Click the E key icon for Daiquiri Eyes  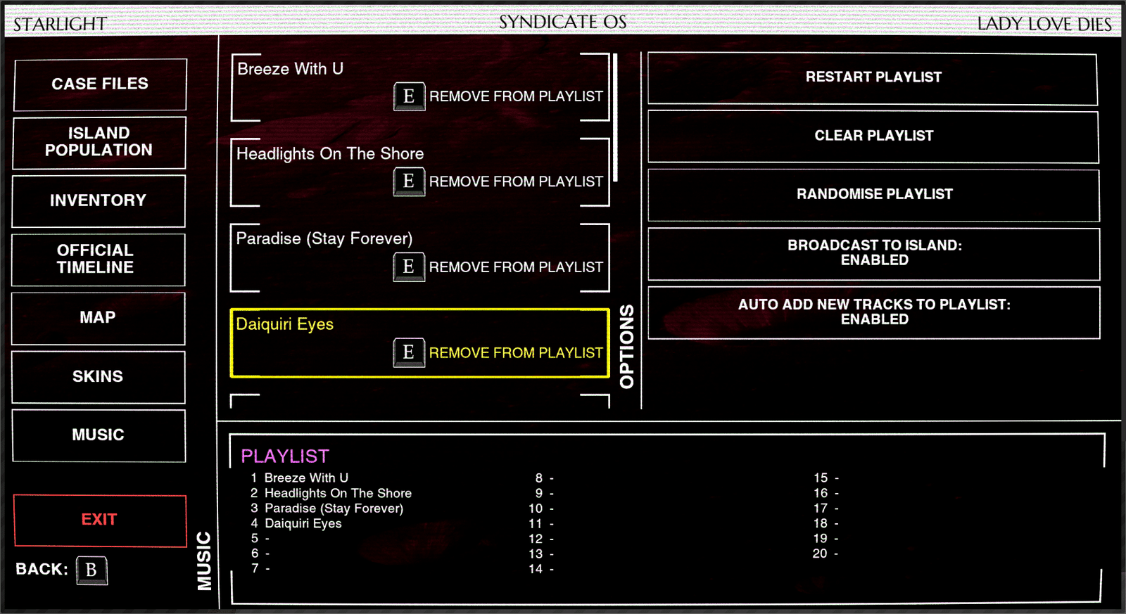pyautogui.click(x=409, y=352)
